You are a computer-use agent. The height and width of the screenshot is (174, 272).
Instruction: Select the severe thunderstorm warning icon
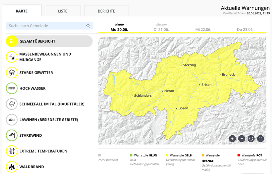coord(12,73)
